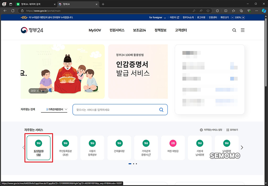
Task: Refresh the browser page
Action: (x=13, y=11)
